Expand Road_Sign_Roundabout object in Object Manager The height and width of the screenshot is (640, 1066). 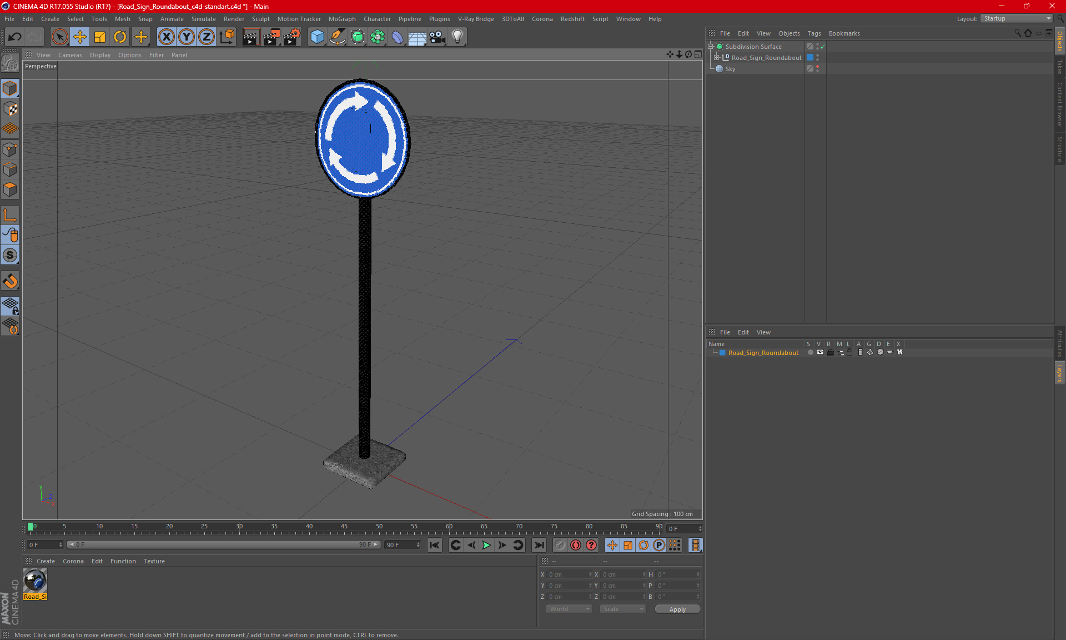[x=716, y=58]
